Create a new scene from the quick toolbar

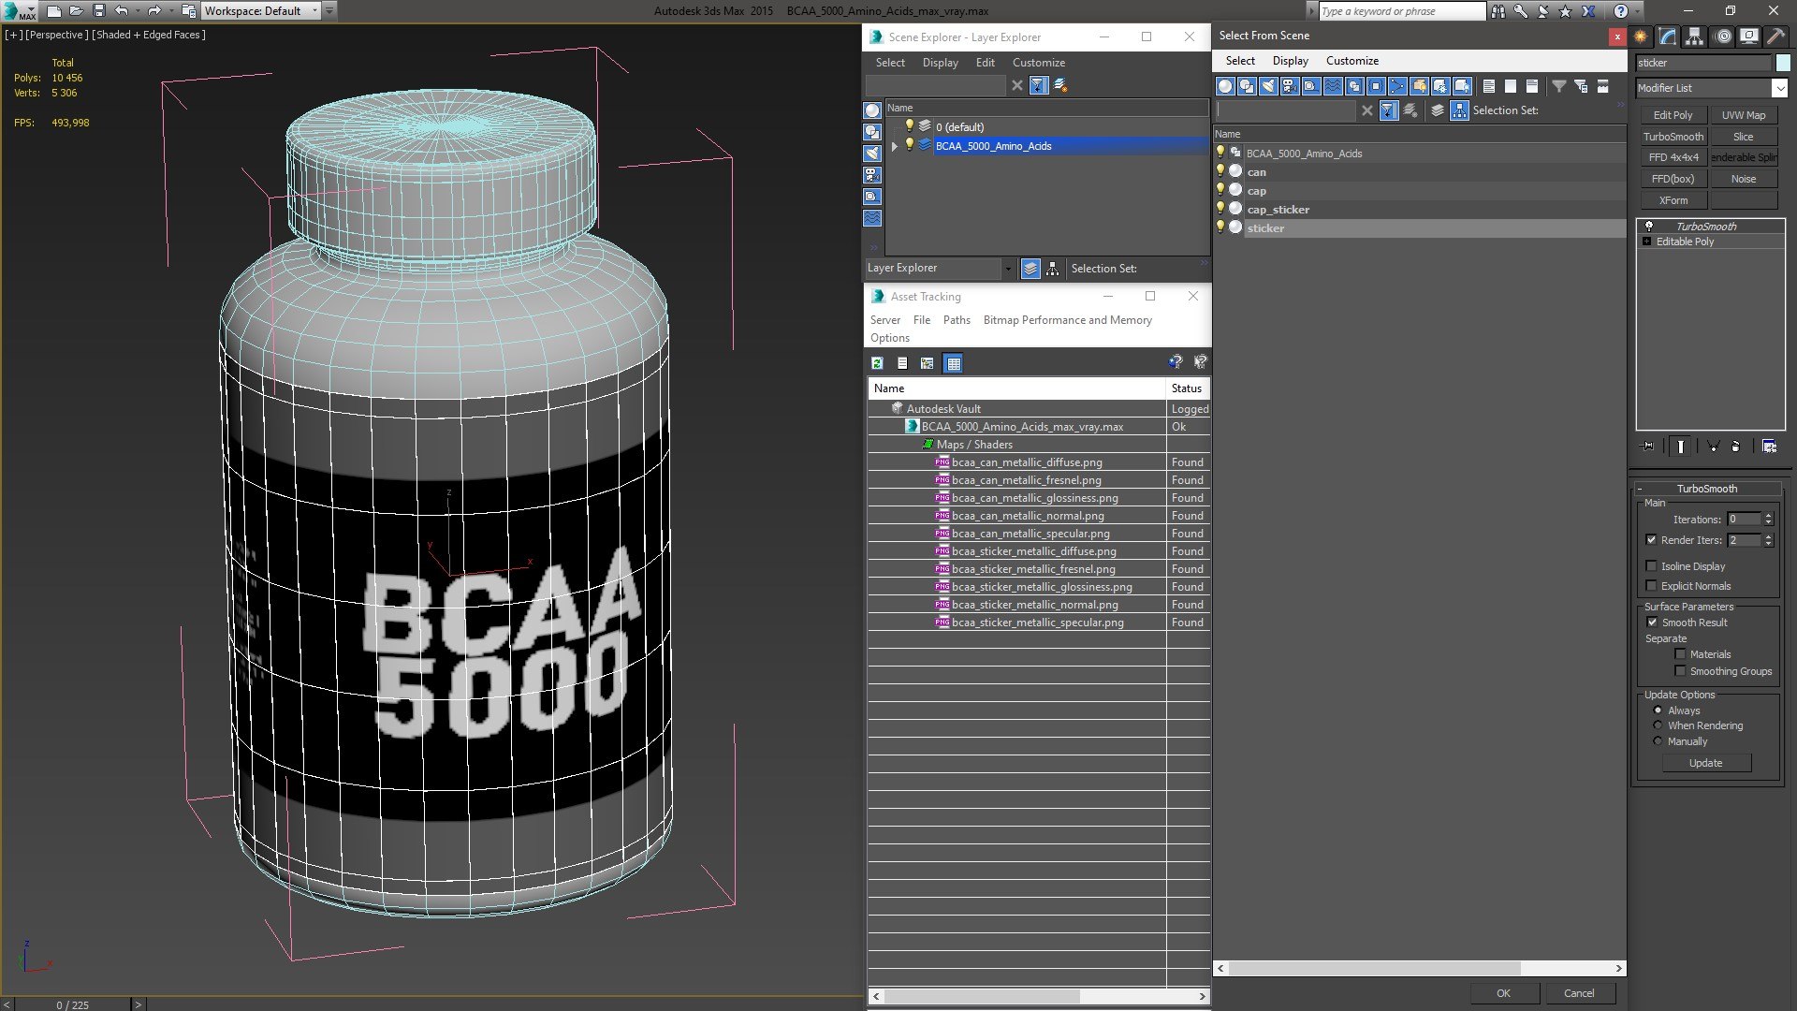pos(53,11)
